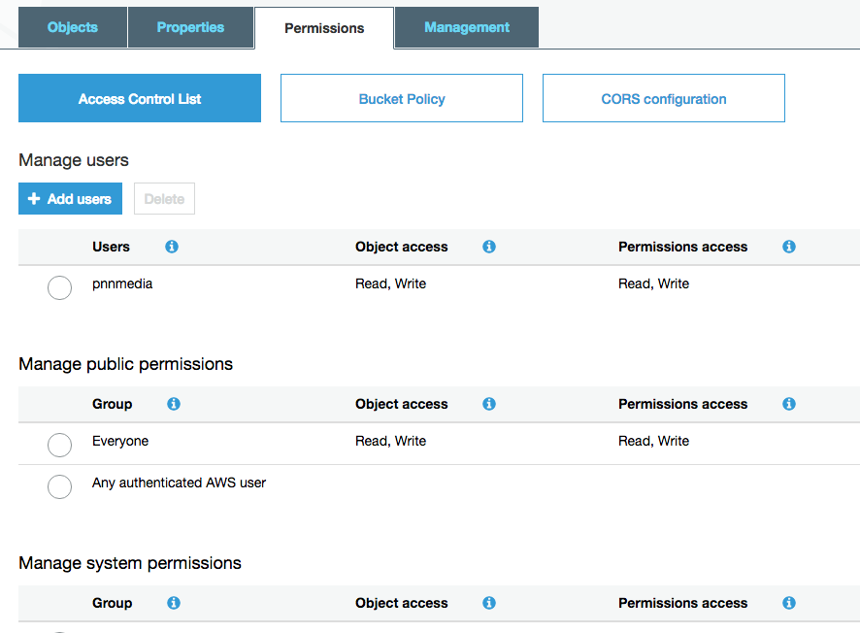
Task: Click the Delete button
Action: point(164,199)
